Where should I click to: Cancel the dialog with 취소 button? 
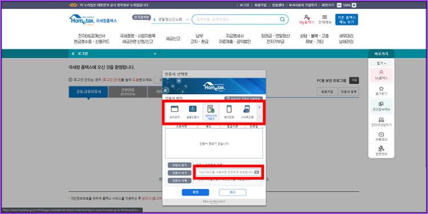coord(233,192)
